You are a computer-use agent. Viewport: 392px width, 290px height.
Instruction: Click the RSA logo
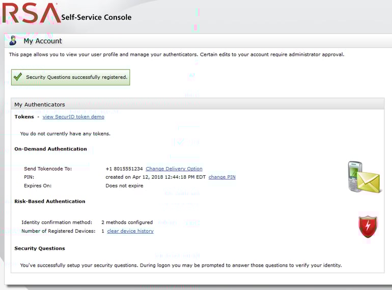pos(31,14)
